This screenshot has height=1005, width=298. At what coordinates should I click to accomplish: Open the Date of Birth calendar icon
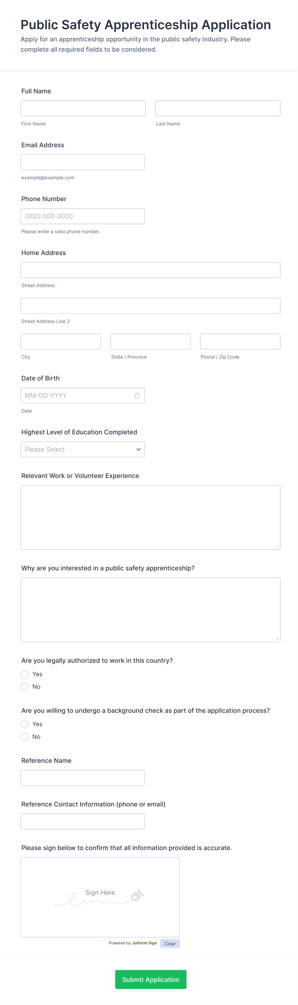(x=137, y=396)
